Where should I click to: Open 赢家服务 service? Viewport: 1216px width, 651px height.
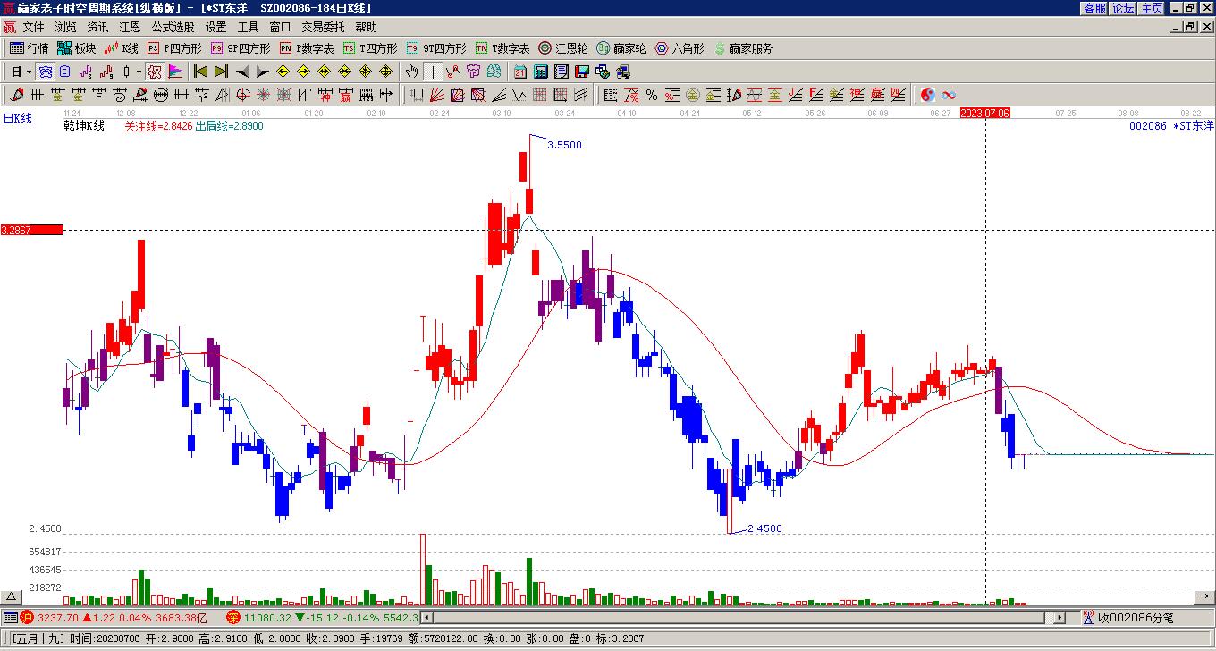point(743,48)
